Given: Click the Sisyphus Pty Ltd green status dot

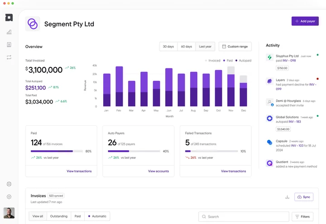Looking at the screenshot, I should 317,55.
